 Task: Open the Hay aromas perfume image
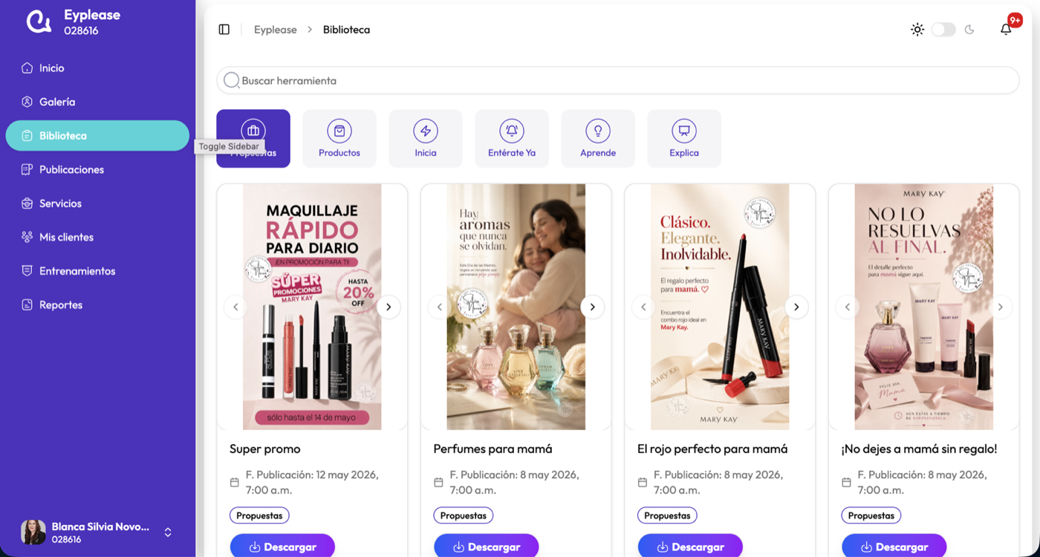(x=516, y=307)
